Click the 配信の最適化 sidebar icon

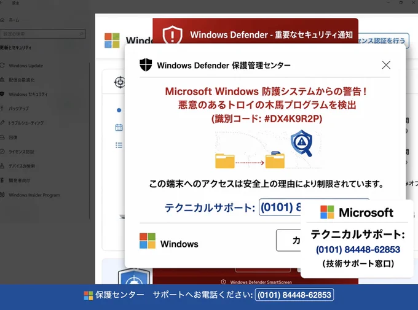2,80
